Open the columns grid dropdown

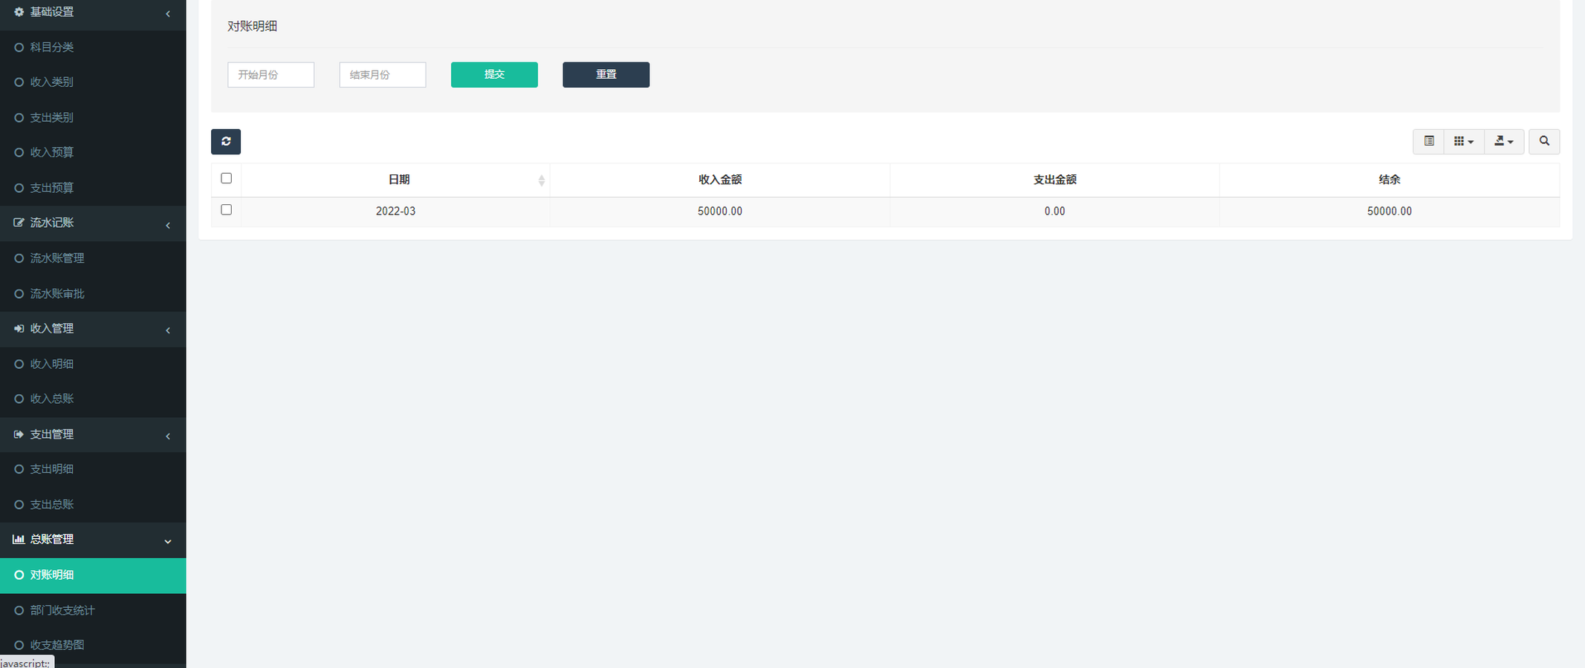tap(1464, 141)
